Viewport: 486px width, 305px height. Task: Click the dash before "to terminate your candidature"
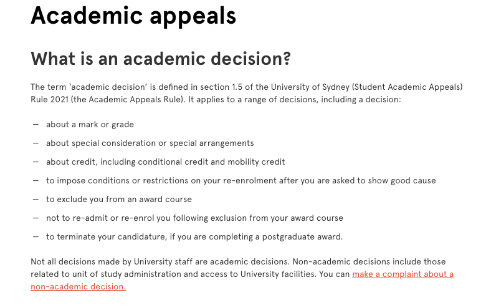tap(36, 237)
